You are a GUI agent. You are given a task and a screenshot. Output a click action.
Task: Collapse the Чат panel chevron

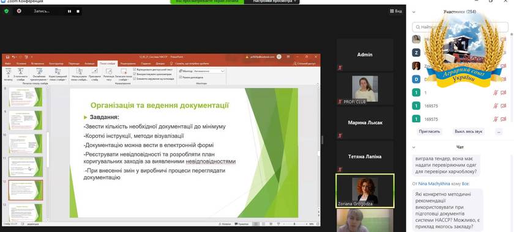(414, 147)
